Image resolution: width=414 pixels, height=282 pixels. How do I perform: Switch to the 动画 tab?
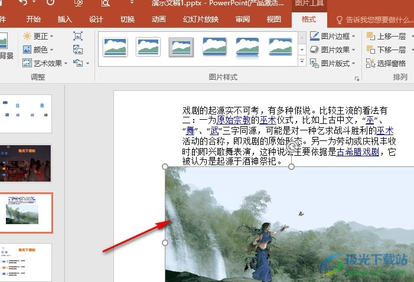click(159, 19)
